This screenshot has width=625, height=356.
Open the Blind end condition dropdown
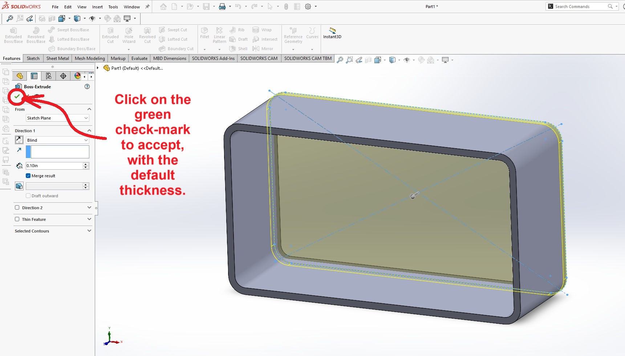57,140
